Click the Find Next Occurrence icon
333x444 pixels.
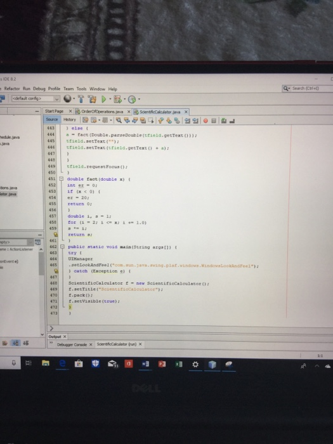click(134, 121)
